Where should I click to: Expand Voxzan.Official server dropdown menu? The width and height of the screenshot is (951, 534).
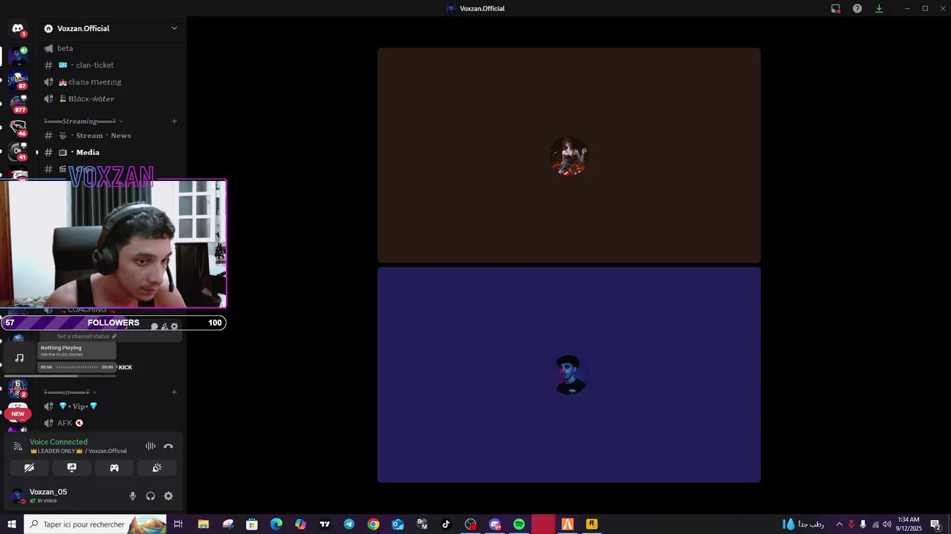pos(174,28)
